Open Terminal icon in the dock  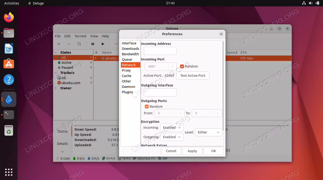[9, 114]
